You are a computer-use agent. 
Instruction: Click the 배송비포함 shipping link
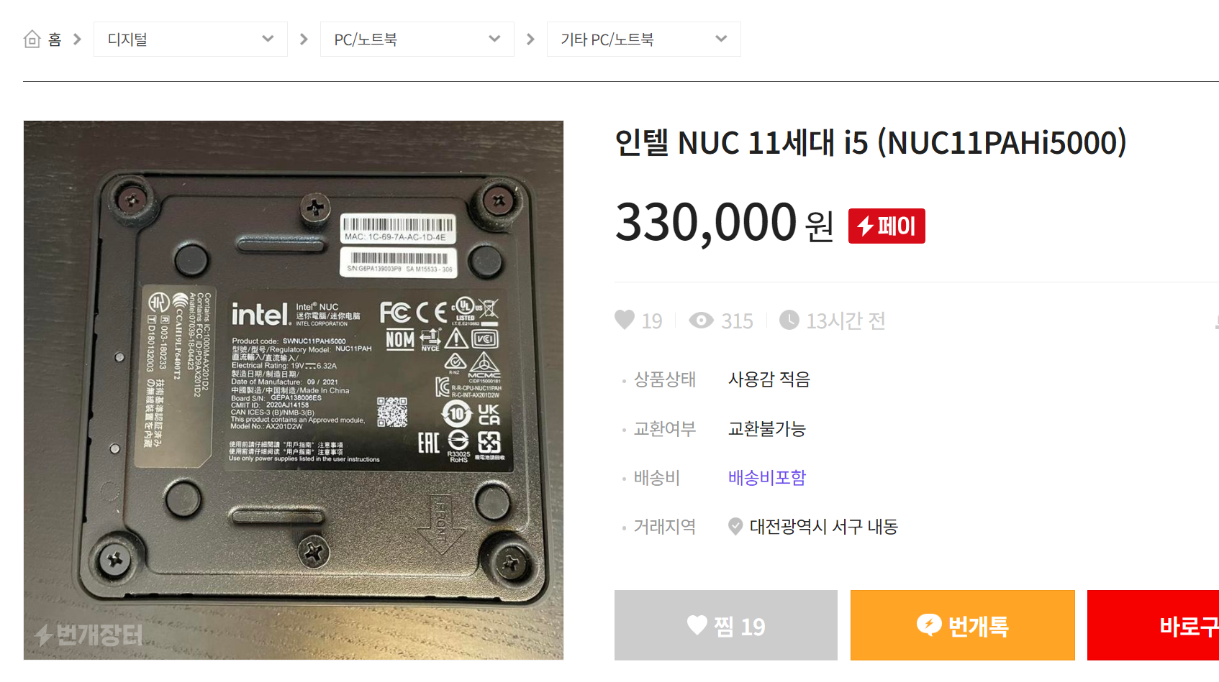767,478
